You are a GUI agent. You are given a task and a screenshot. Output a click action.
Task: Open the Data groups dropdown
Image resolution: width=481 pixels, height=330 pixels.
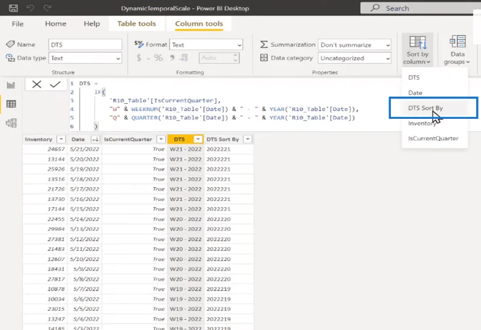457,50
